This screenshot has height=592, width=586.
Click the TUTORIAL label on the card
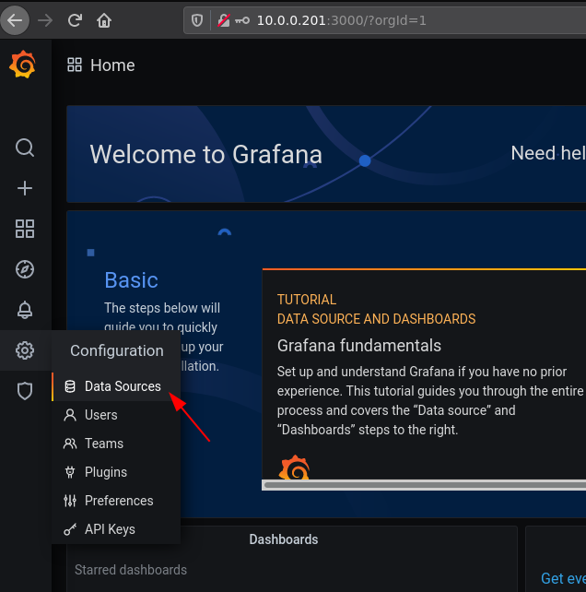(307, 300)
